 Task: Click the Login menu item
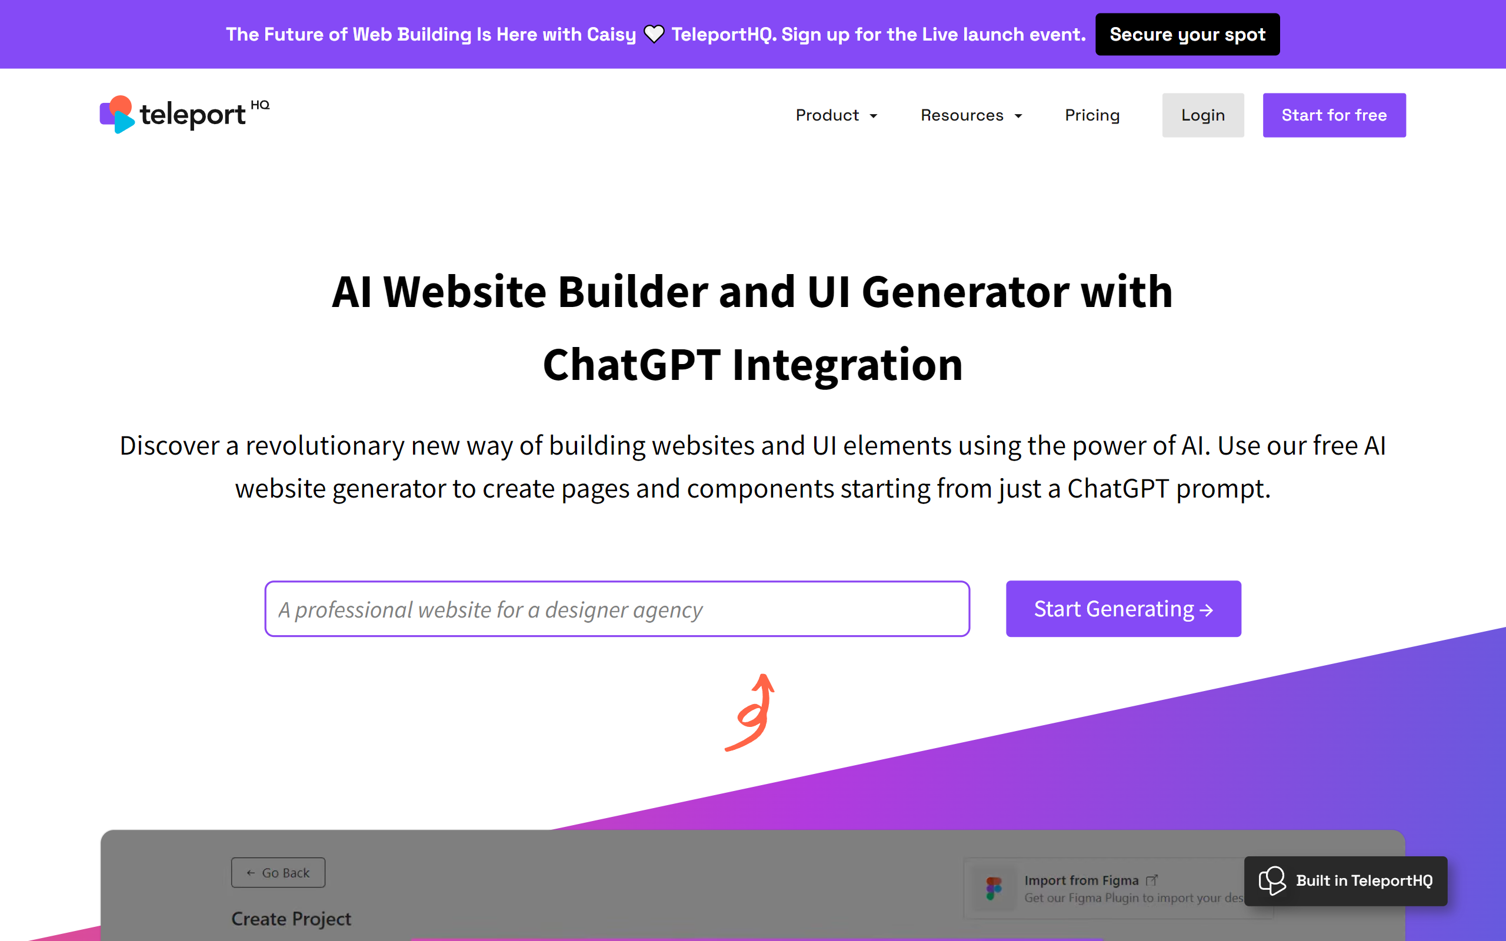[1202, 115]
